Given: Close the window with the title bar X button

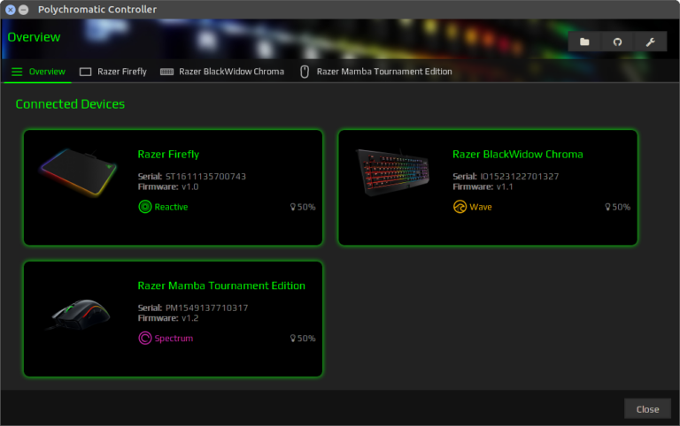Looking at the screenshot, I should pos(11,10).
